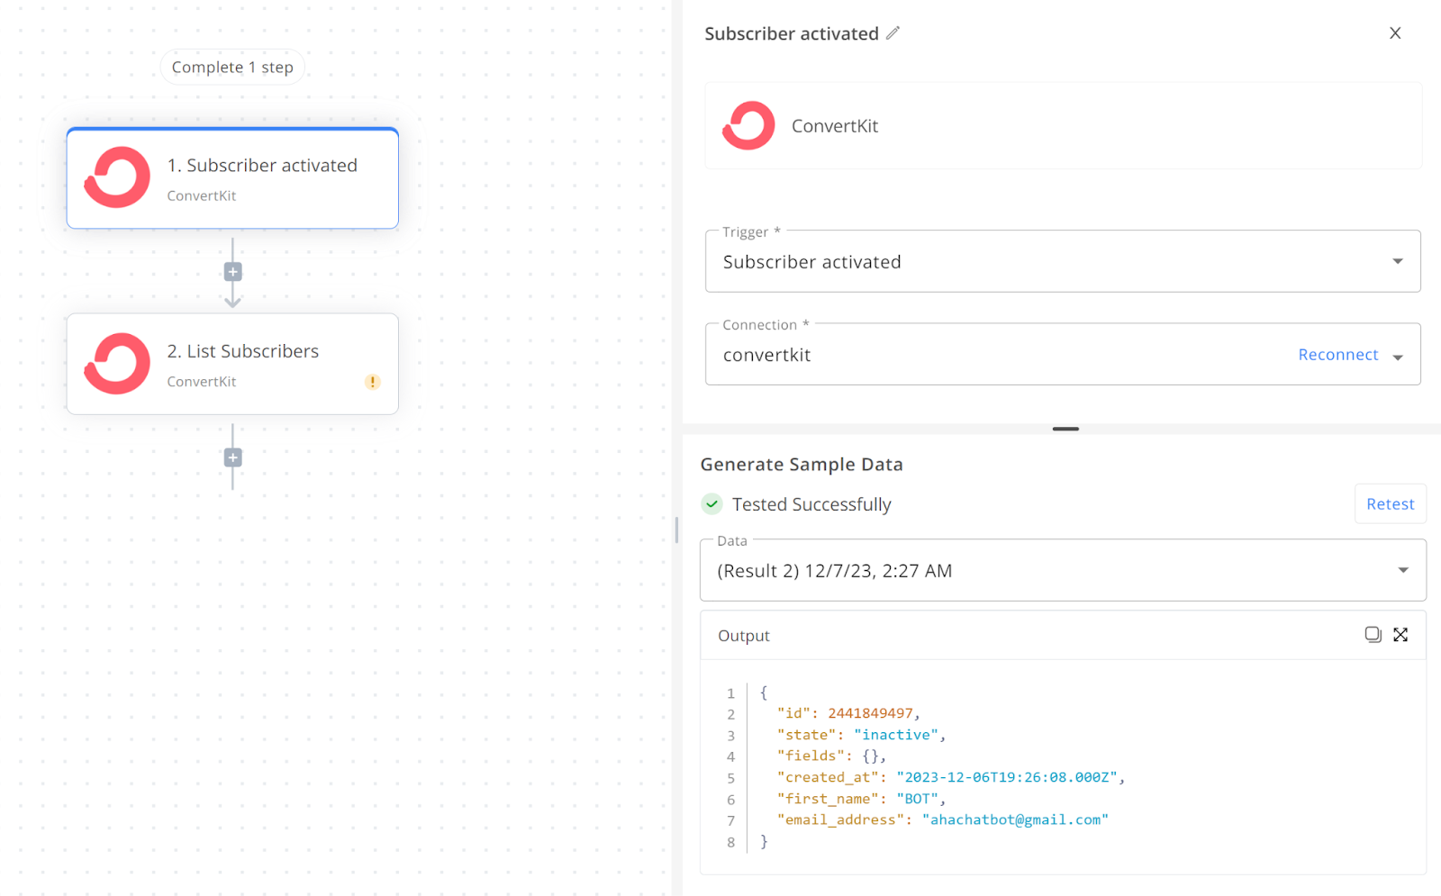Click the convertkit connection field
Screen dimensions: 1441x896
1063,354
